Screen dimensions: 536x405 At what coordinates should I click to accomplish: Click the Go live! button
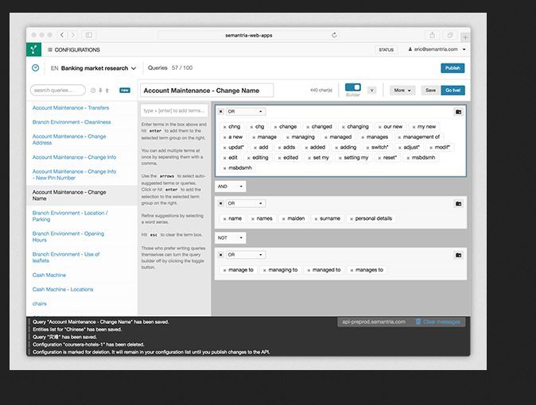452,91
